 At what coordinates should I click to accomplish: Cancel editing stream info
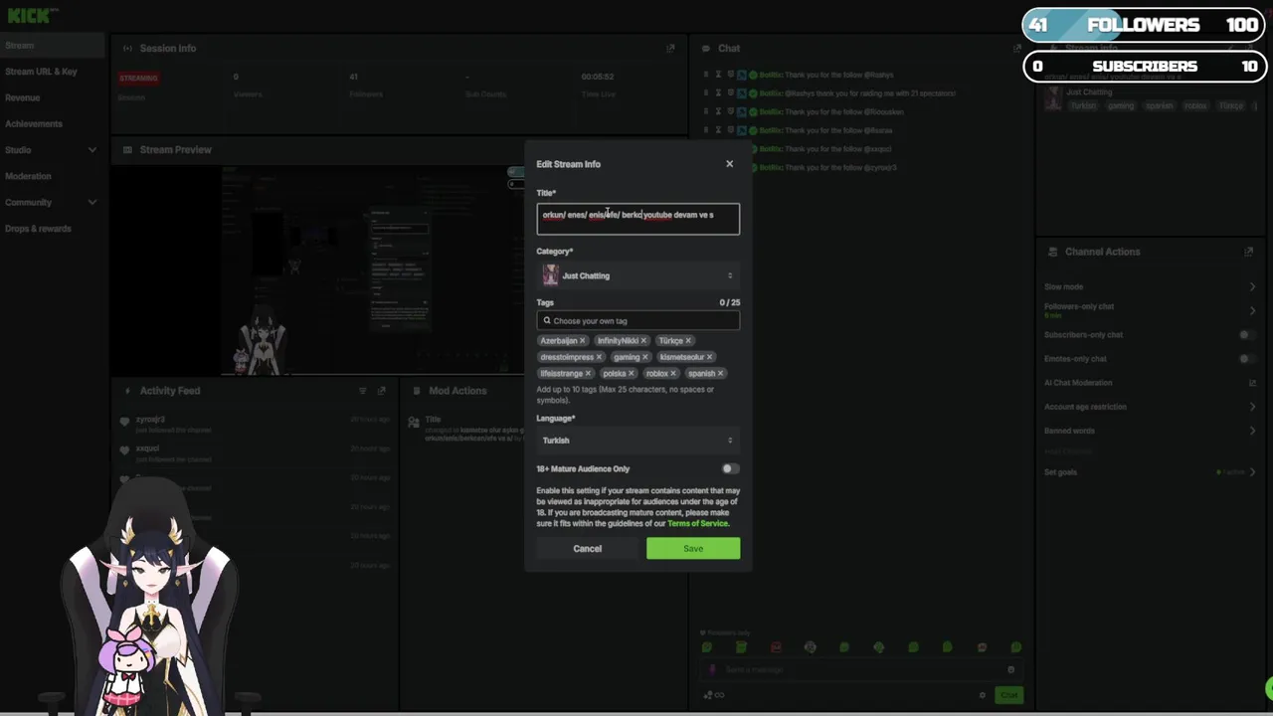[587, 548]
